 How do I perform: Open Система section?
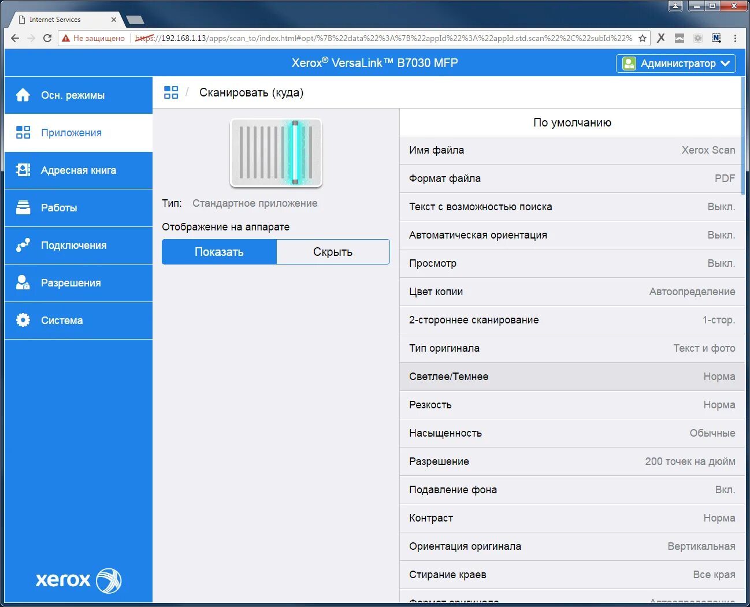coord(79,321)
